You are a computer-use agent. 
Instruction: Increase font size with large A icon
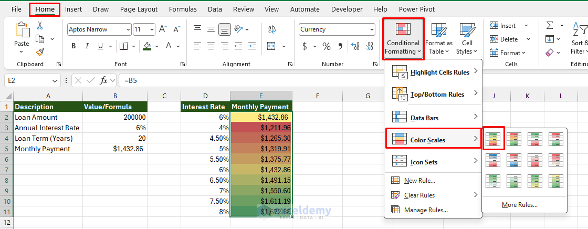[x=163, y=29]
